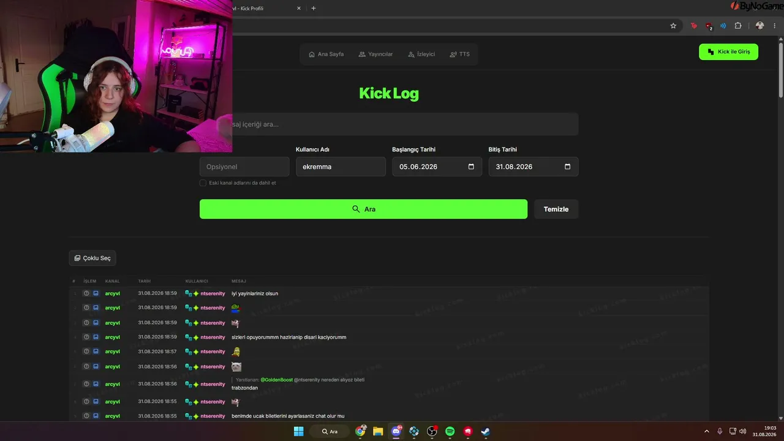Open arcyvl channel link in the 'iyi yayinlariniz olsun' row
The height and width of the screenshot is (441, 784).
tap(112, 293)
